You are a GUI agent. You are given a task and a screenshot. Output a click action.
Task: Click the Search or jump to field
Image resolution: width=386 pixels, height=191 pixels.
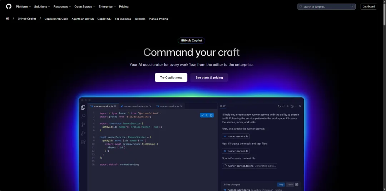327,7
